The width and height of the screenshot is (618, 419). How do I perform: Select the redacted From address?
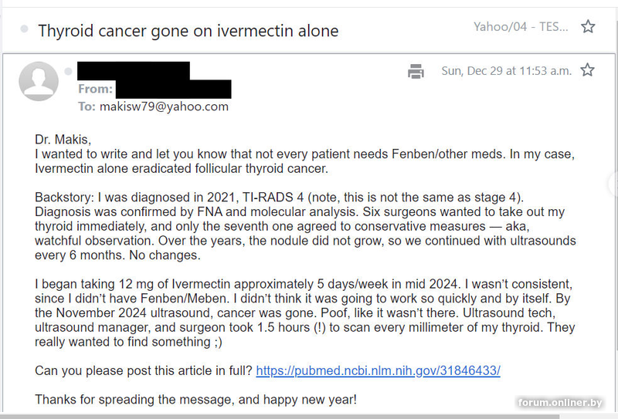pos(173,89)
